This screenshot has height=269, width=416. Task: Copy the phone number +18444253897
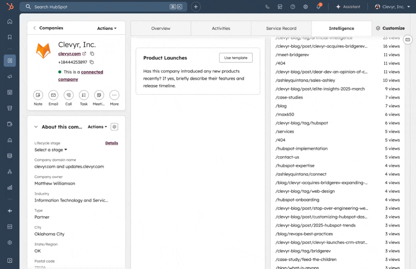91,62
